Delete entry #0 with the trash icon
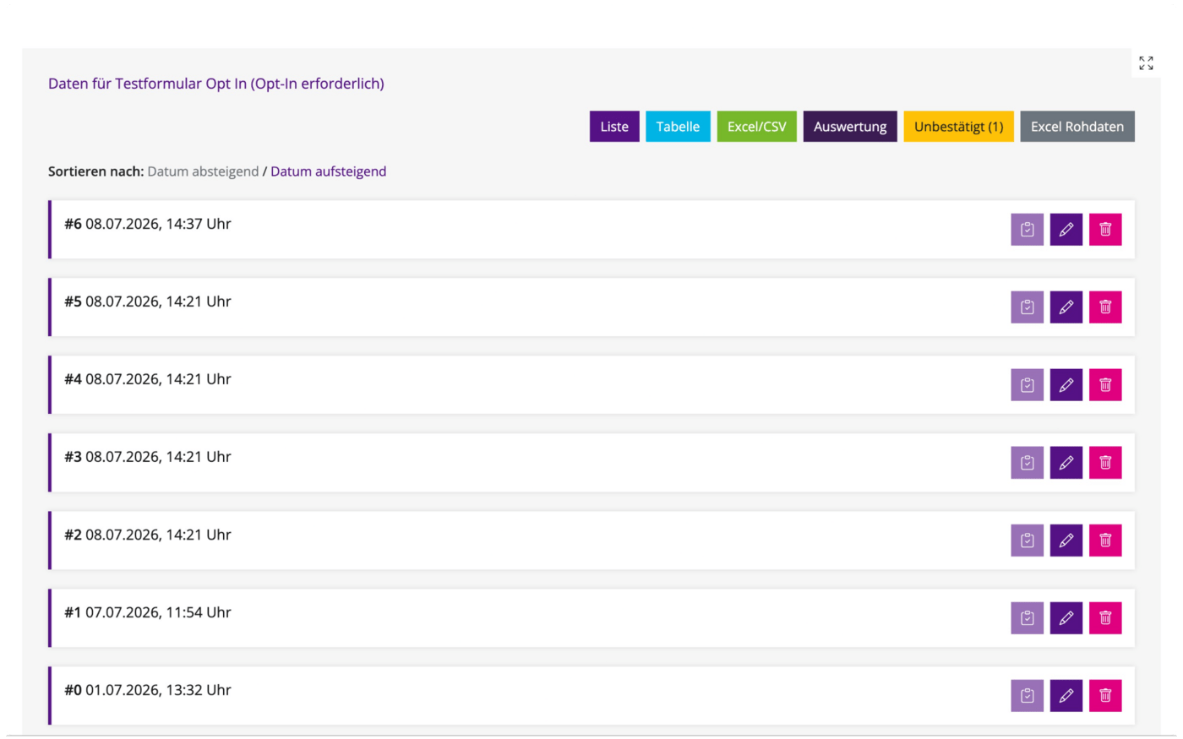The image size is (1183, 739). (1105, 696)
